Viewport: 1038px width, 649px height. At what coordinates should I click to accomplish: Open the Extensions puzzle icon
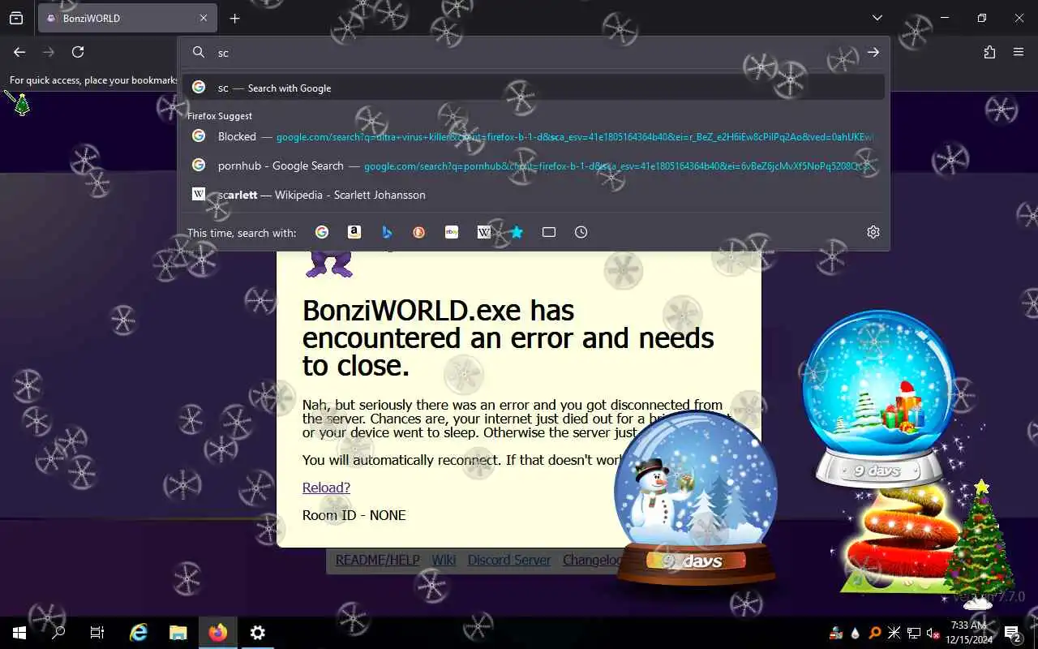[989, 52]
